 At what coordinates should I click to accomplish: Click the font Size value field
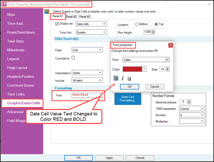162,69
